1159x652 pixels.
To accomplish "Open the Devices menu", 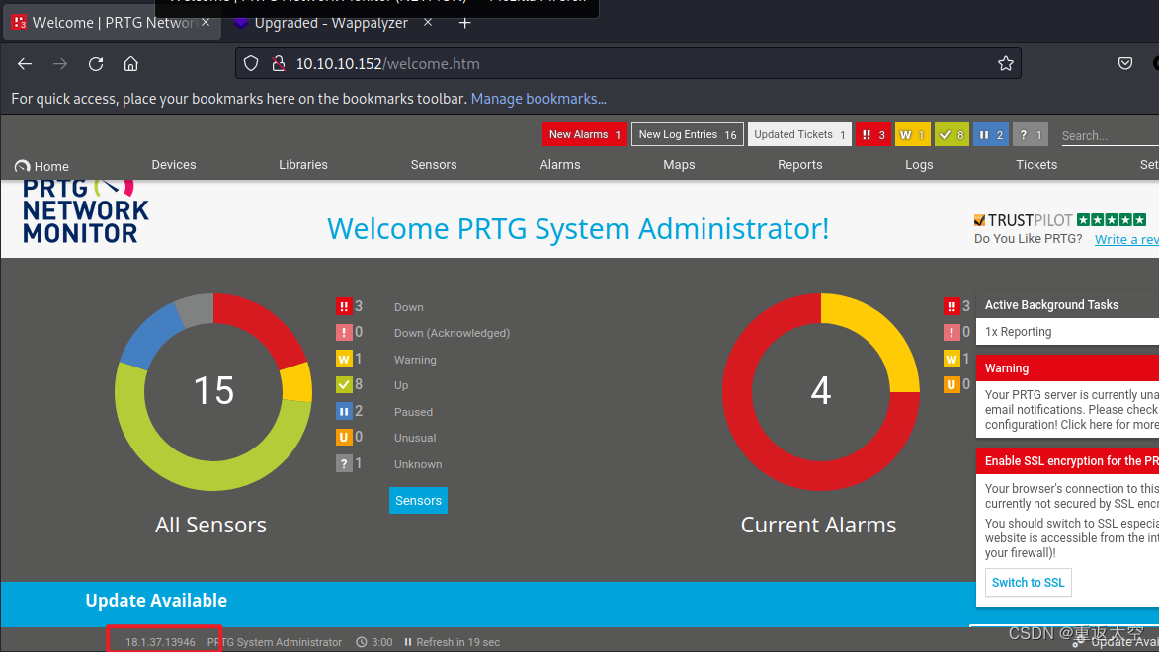I will [x=174, y=165].
